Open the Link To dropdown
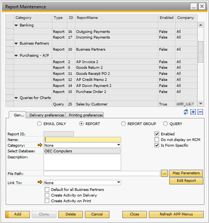209x223 pixels. (119, 183)
